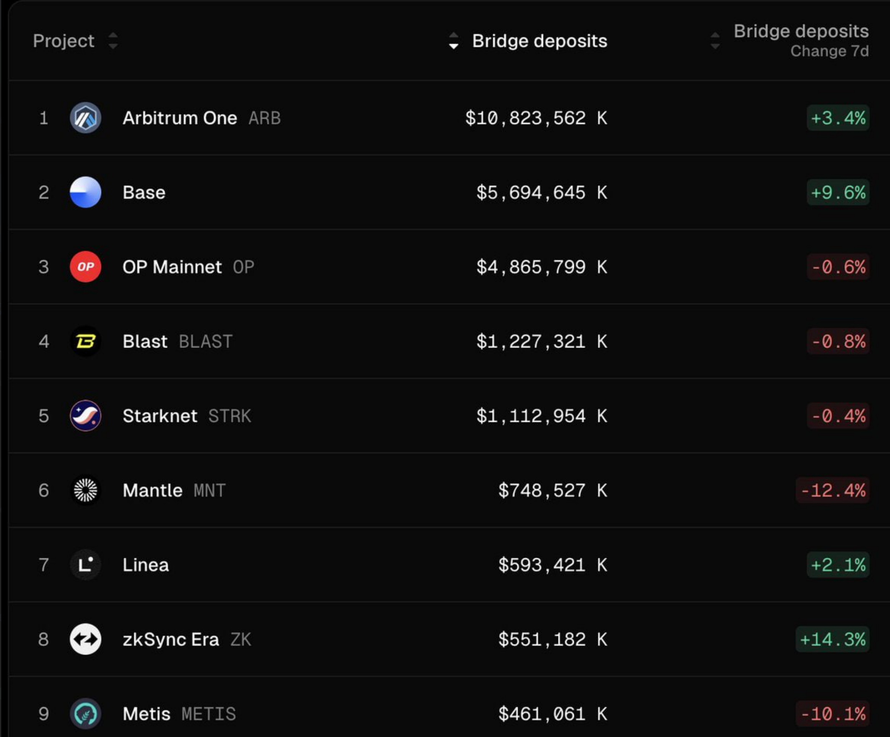
Task: Open the Arbitrum One project link
Action: point(180,118)
